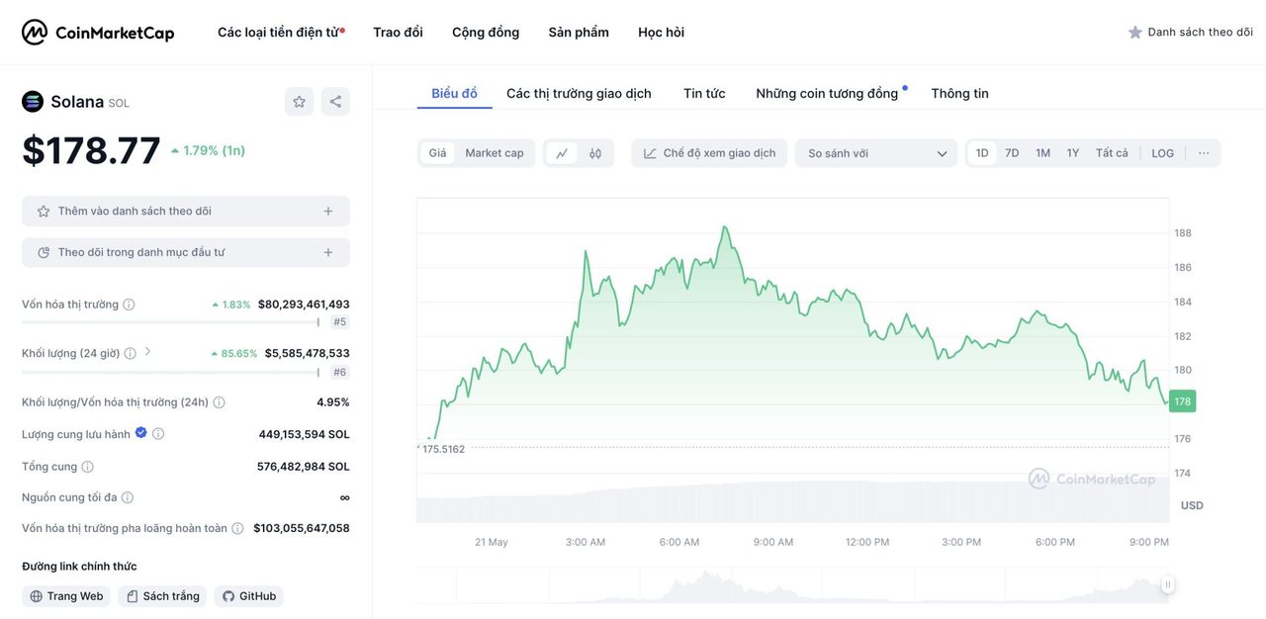Screen dimensions: 1266x619
Task: Click info icon beside Khối lượng/Vốn hóa thị trường (24h)
Action: pyautogui.click(x=219, y=402)
